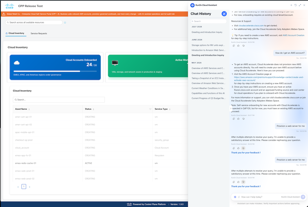Switch to the Cloud Inventory tab
The width and height of the screenshot is (308, 207).
point(16,33)
